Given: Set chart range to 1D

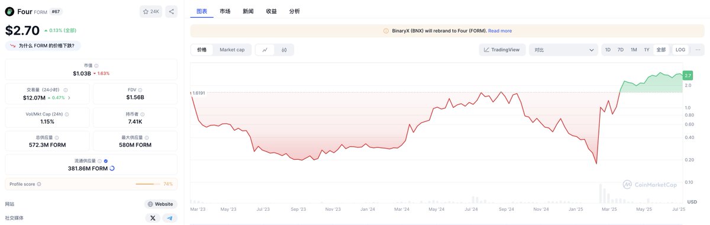Looking at the screenshot, I should click(608, 50).
